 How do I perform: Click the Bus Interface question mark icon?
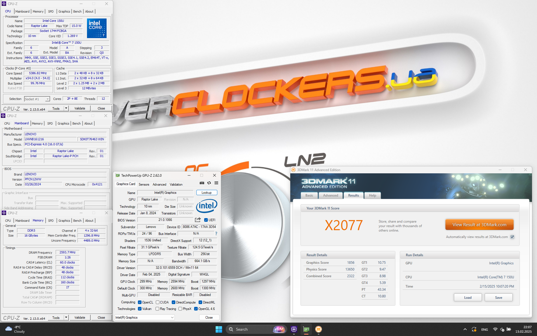pos(216,234)
